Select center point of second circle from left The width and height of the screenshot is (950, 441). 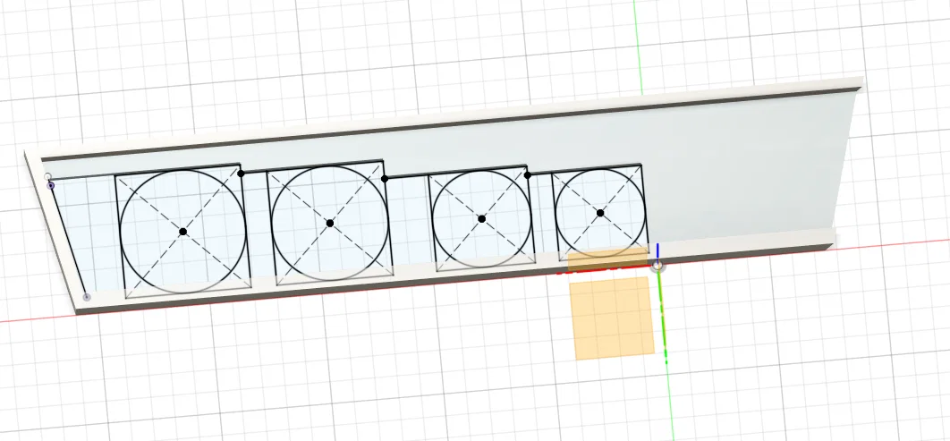(329, 223)
